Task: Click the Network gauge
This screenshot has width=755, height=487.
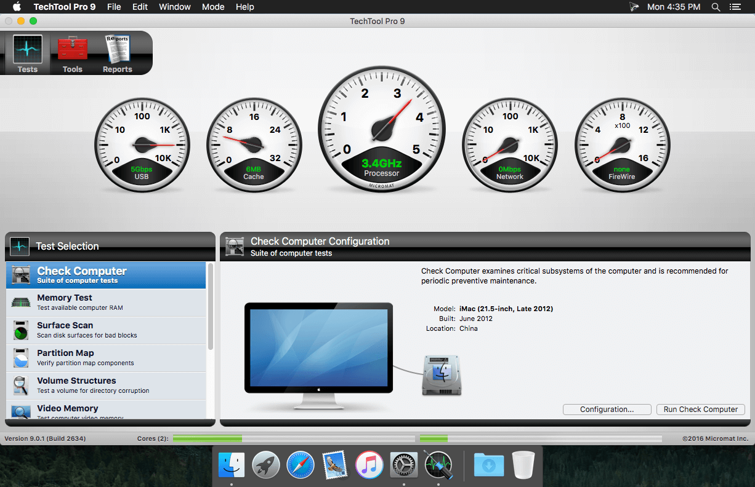Action: click(x=510, y=145)
